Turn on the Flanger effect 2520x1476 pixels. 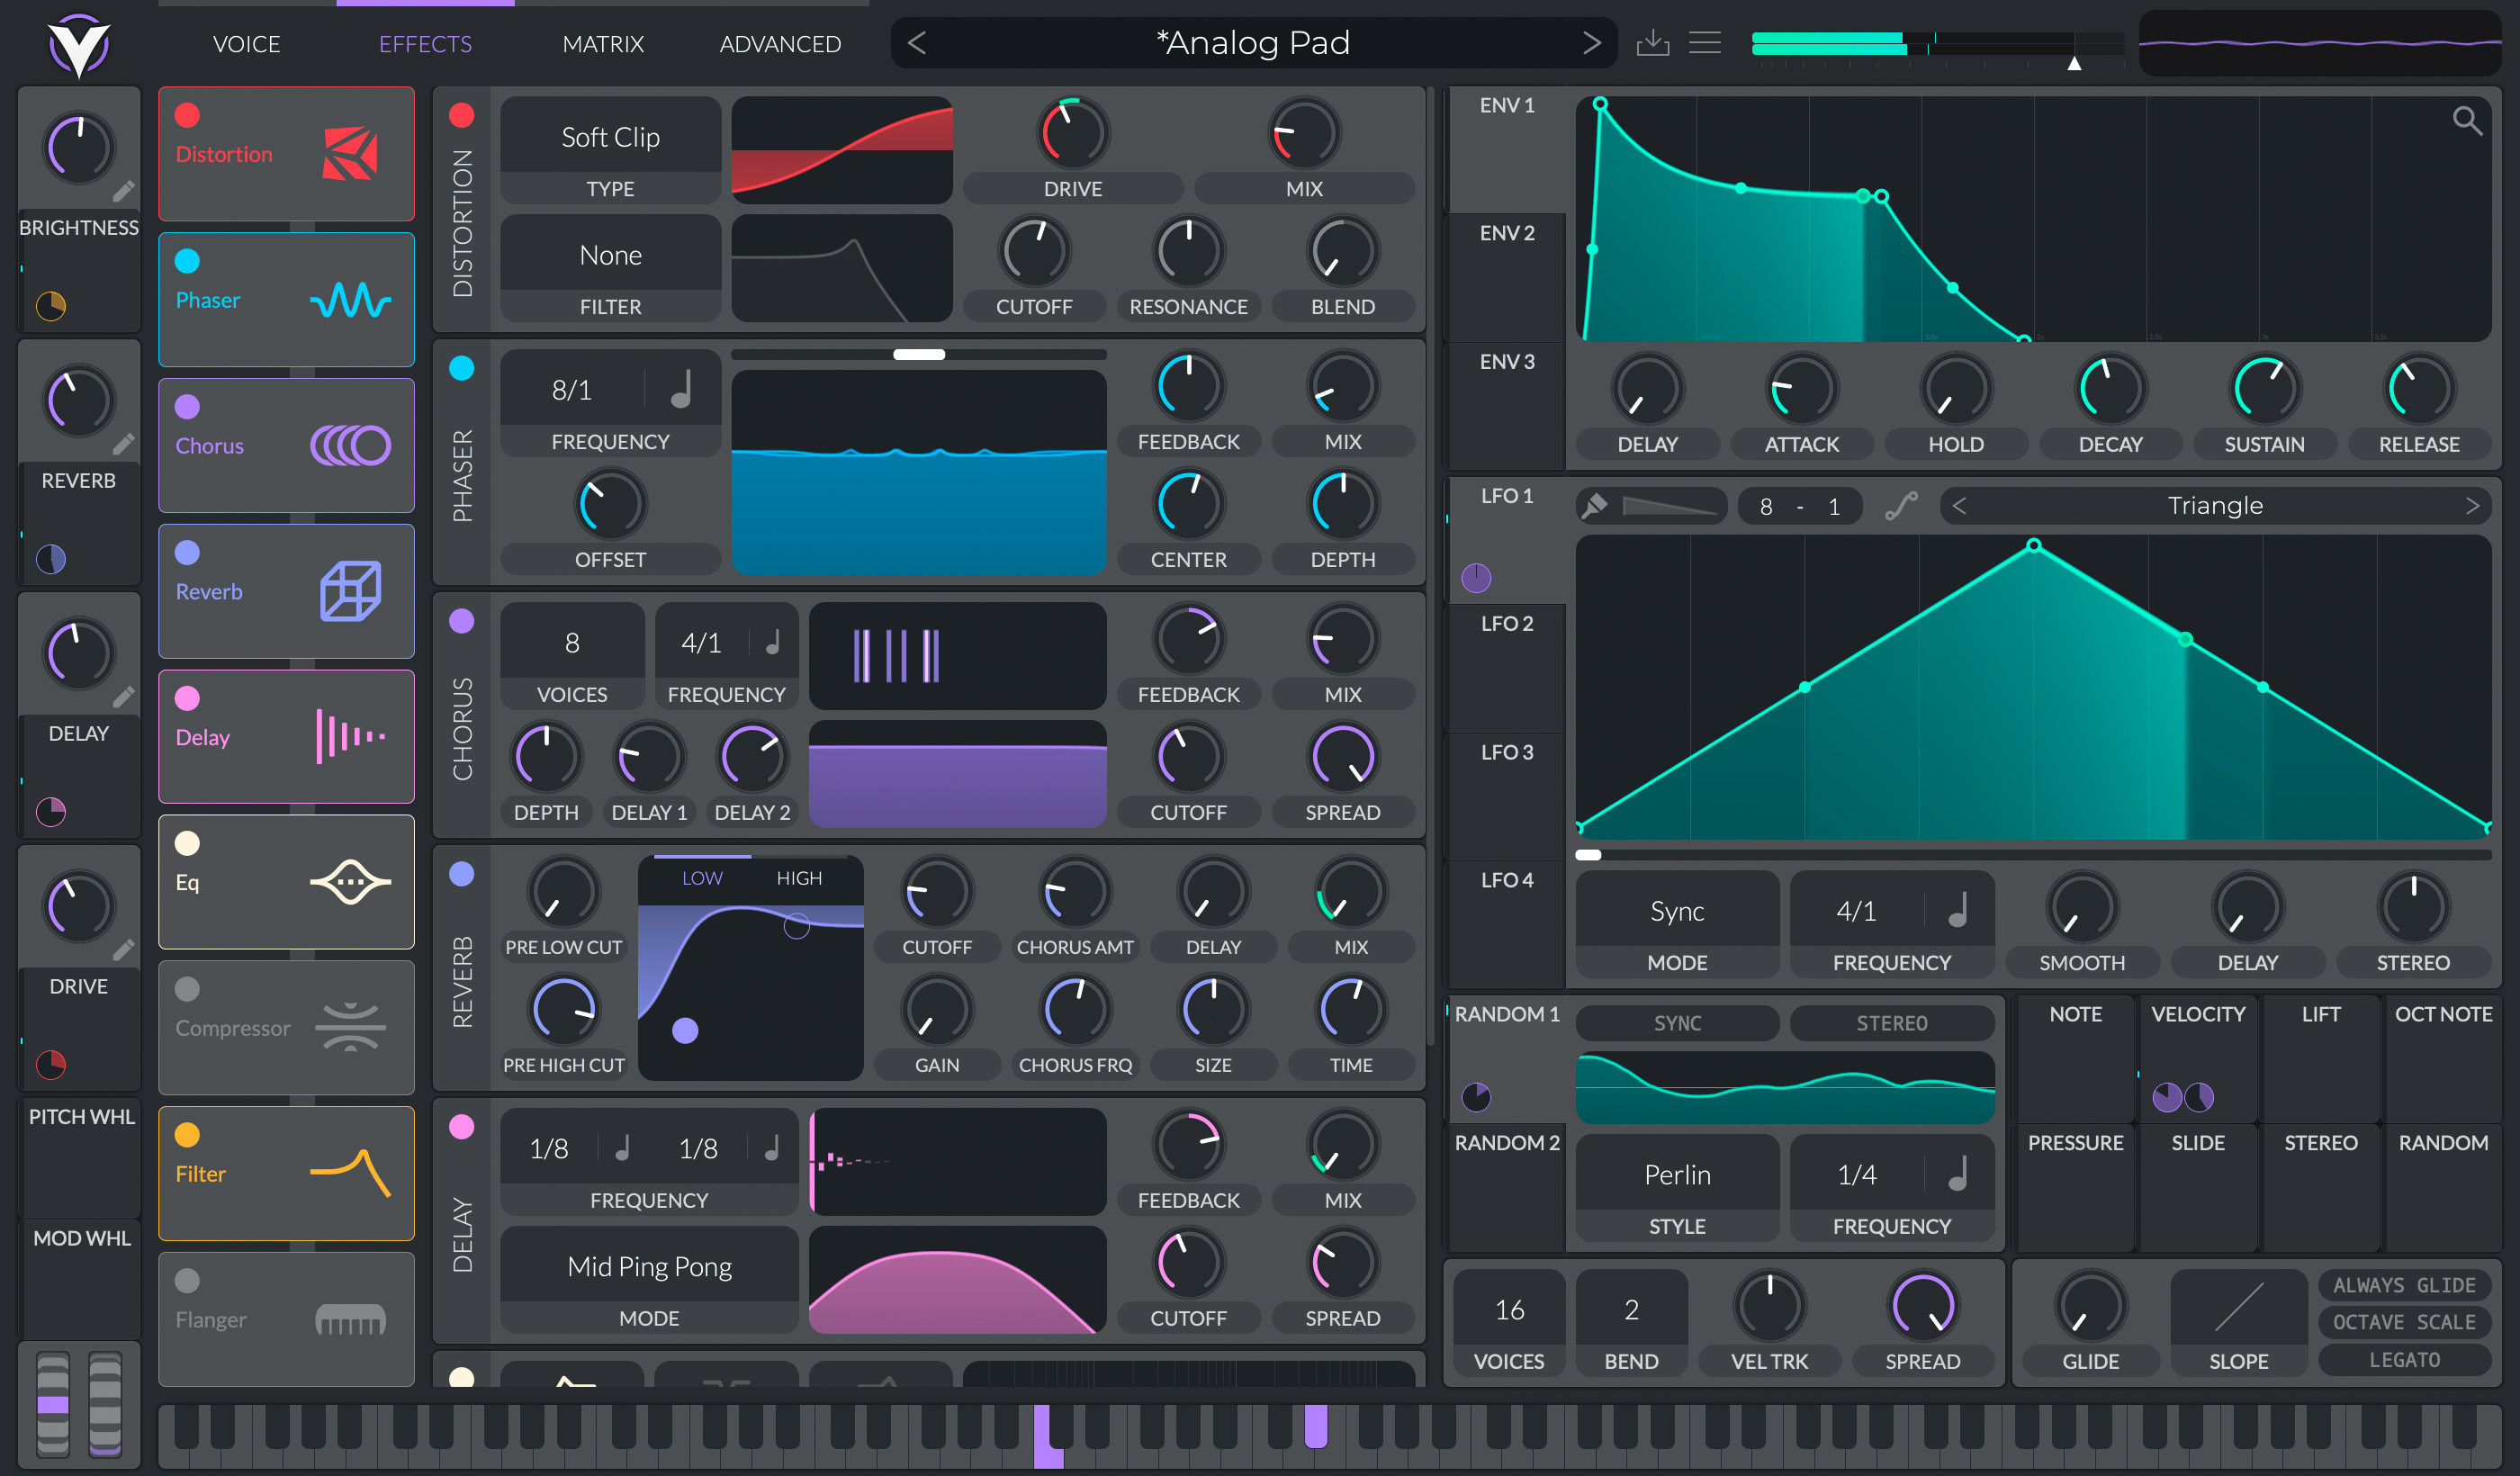(187, 1281)
